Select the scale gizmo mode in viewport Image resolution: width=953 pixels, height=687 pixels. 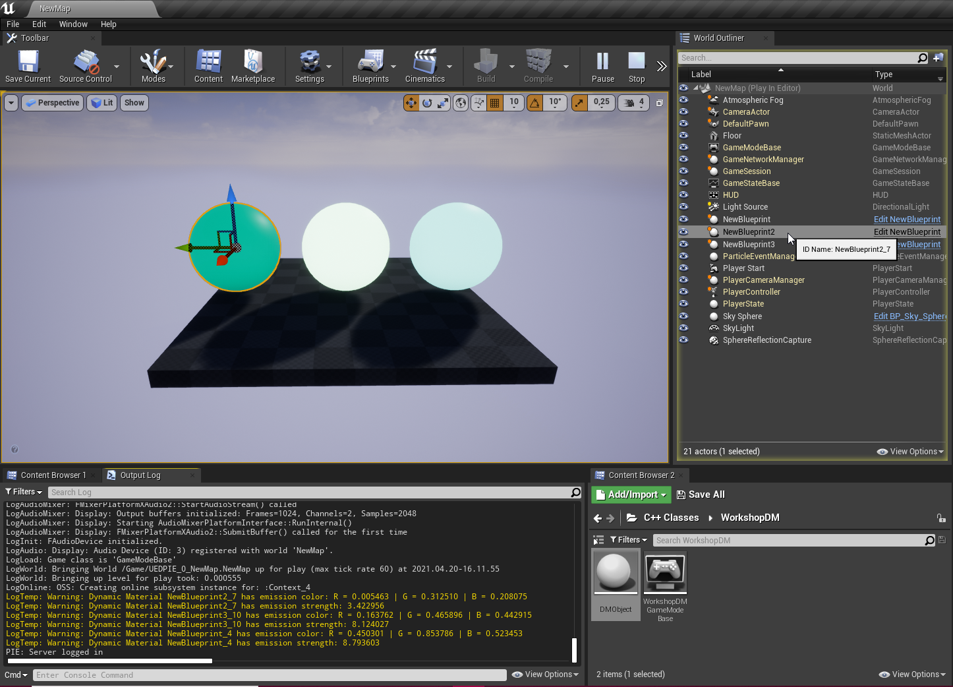coord(443,103)
